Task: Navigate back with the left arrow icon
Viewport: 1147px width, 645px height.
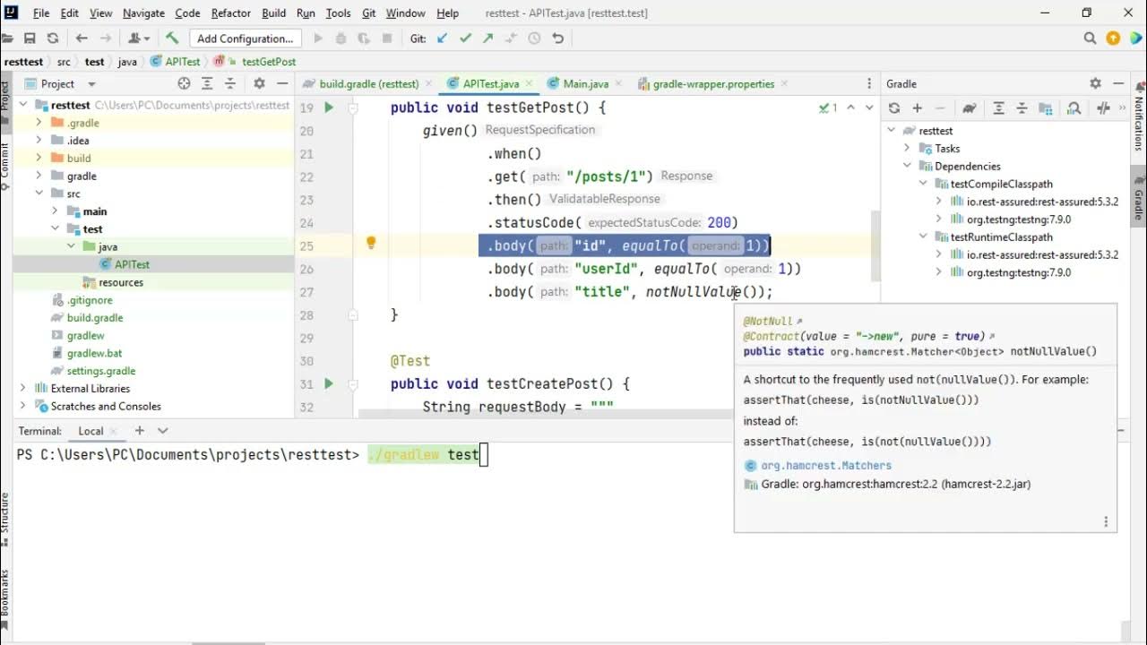Action: click(x=82, y=39)
